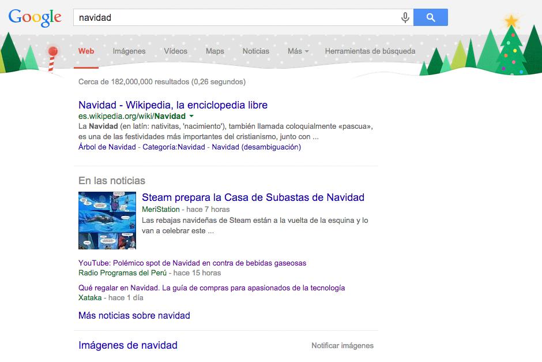Open Imágenes de navidad heading link

pyautogui.click(x=128, y=345)
